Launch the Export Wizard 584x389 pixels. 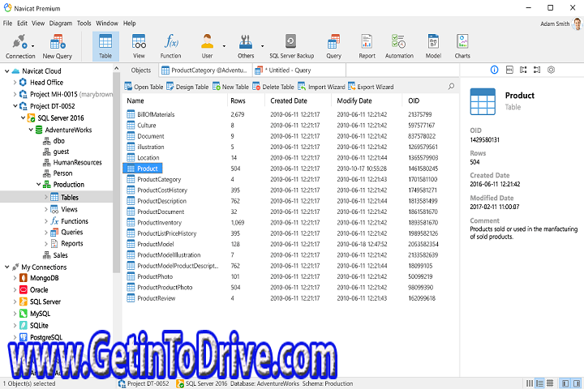[x=371, y=87]
